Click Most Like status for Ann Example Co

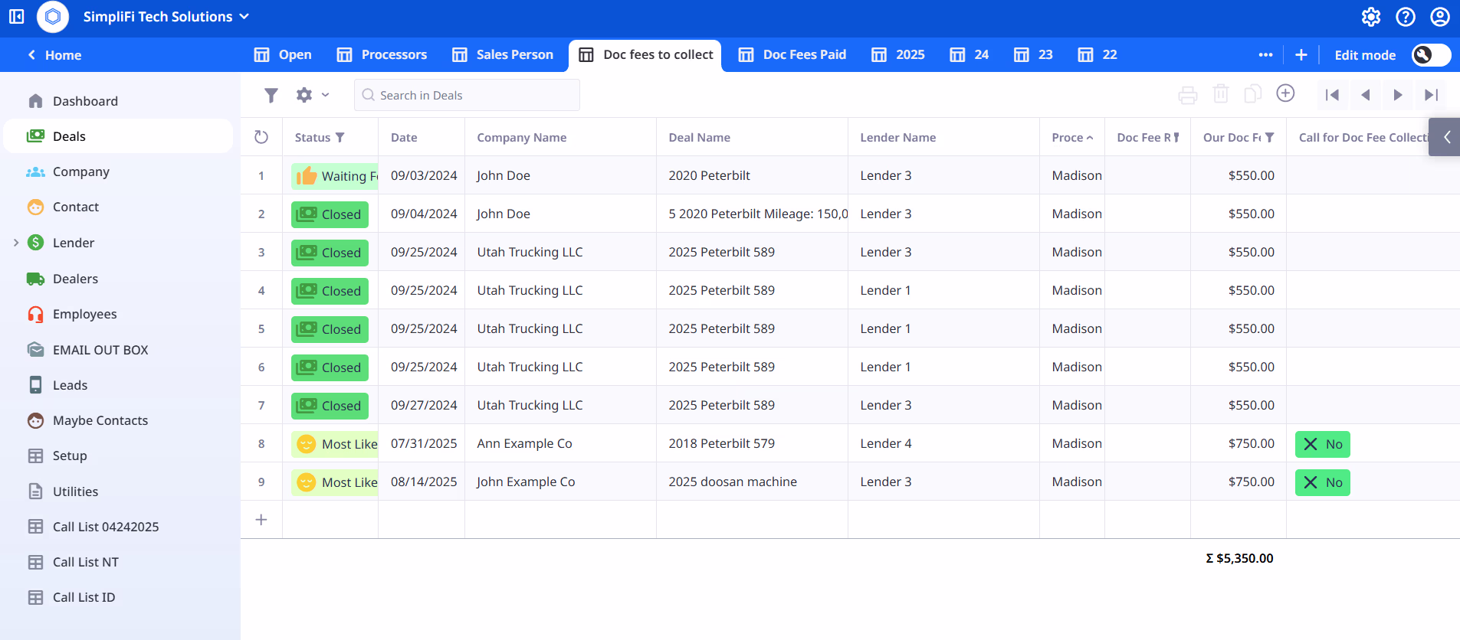(335, 444)
